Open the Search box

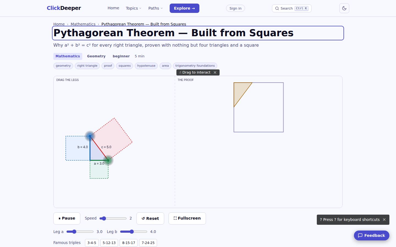[292, 8]
